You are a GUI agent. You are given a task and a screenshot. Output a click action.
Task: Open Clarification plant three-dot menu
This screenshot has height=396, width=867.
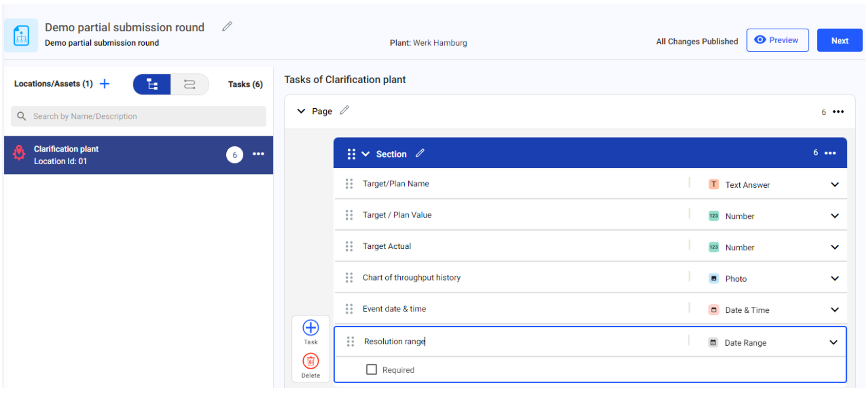pos(258,154)
